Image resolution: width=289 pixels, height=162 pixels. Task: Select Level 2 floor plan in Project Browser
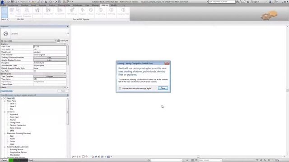coord(13,106)
